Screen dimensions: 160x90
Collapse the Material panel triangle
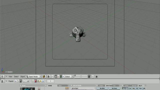[46, 85]
